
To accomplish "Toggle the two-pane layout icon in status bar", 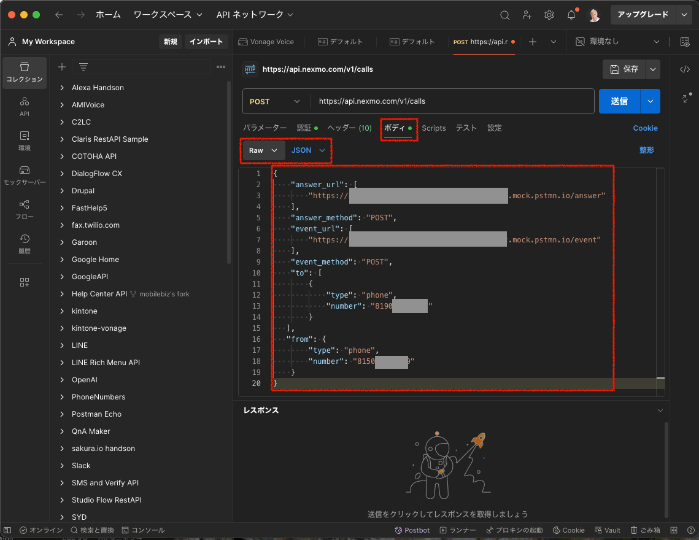I will 674,530.
